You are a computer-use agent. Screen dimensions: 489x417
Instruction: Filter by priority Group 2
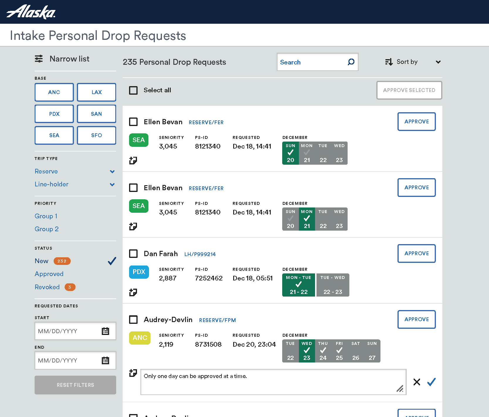pyautogui.click(x=47, y=229)
